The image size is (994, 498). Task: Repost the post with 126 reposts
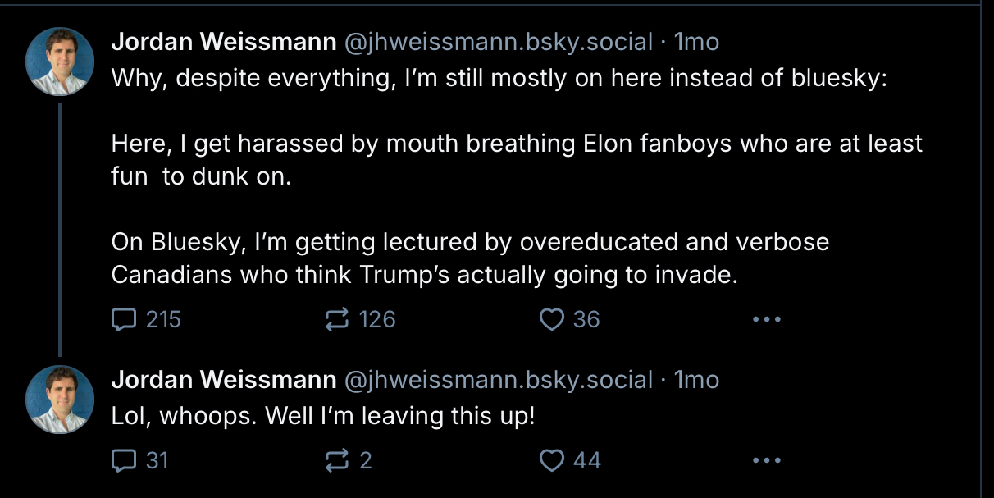click(x=337, y=319)
